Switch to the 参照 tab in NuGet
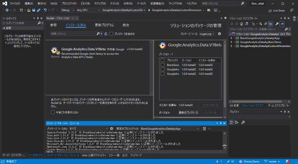The width and height of the screenshot is (298, 164). pyautogui.click(x=53, y=25)
